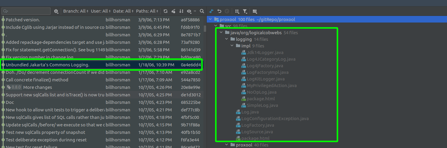
Task: Select Log4jFactory.java file
Action: tap(265, 66)
